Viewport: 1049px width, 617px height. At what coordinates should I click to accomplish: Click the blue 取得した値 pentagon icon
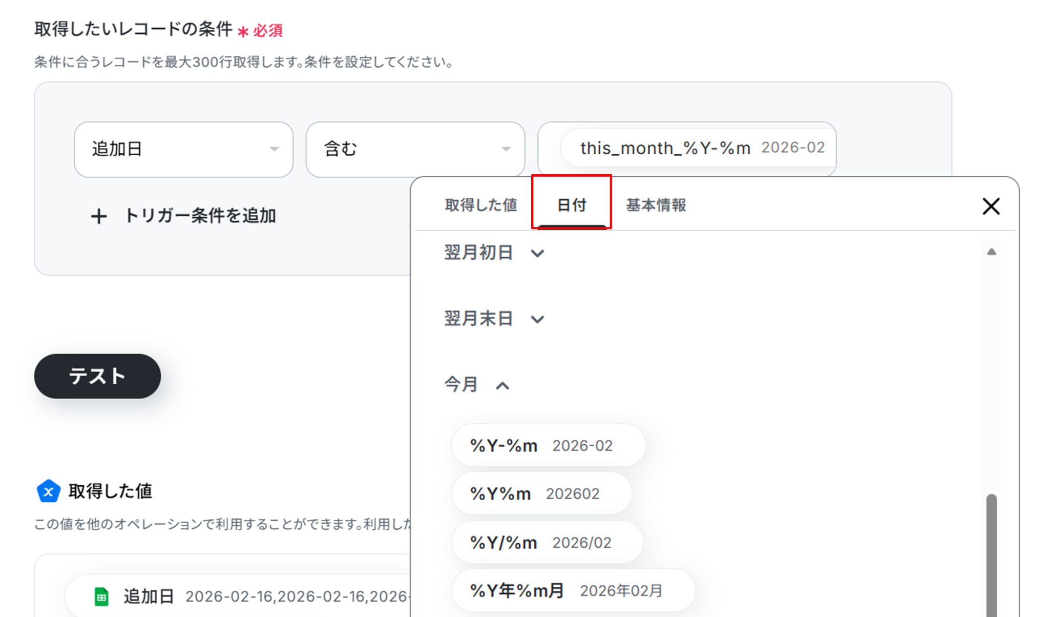pyautogui.click(x=49, y=491)
